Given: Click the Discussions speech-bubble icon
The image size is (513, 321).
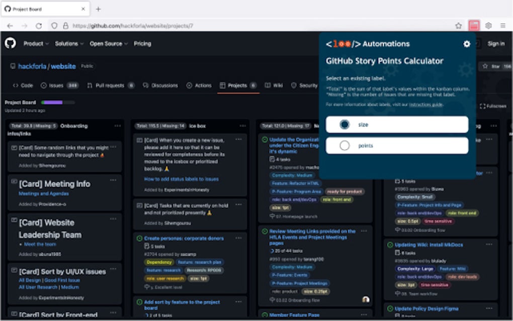Looking at the screenshot, I should tap(146, 86).
